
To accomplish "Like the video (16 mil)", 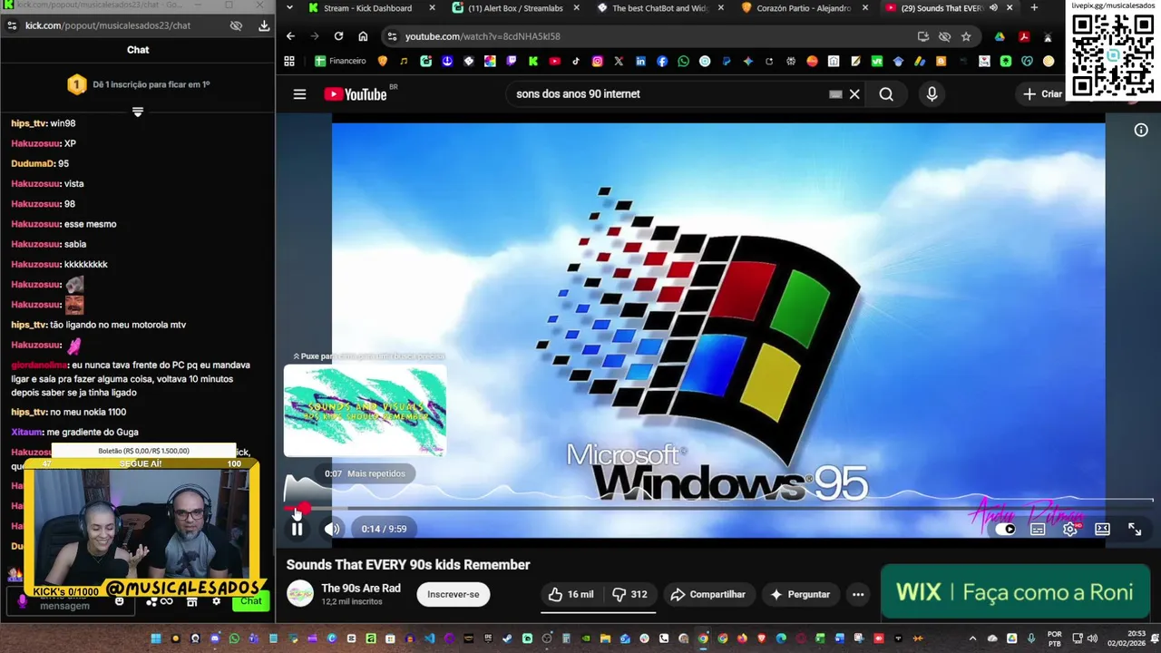I will [x=571, y=594].
